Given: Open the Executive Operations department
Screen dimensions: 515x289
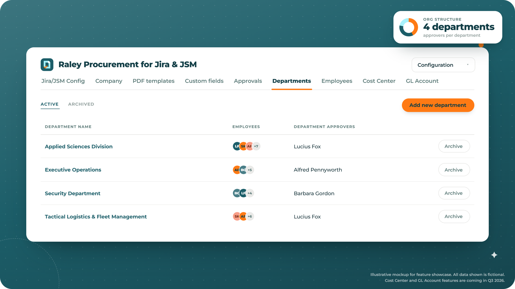Looking at the screenshot, I should pyautogui.click(x=73, y=170).
